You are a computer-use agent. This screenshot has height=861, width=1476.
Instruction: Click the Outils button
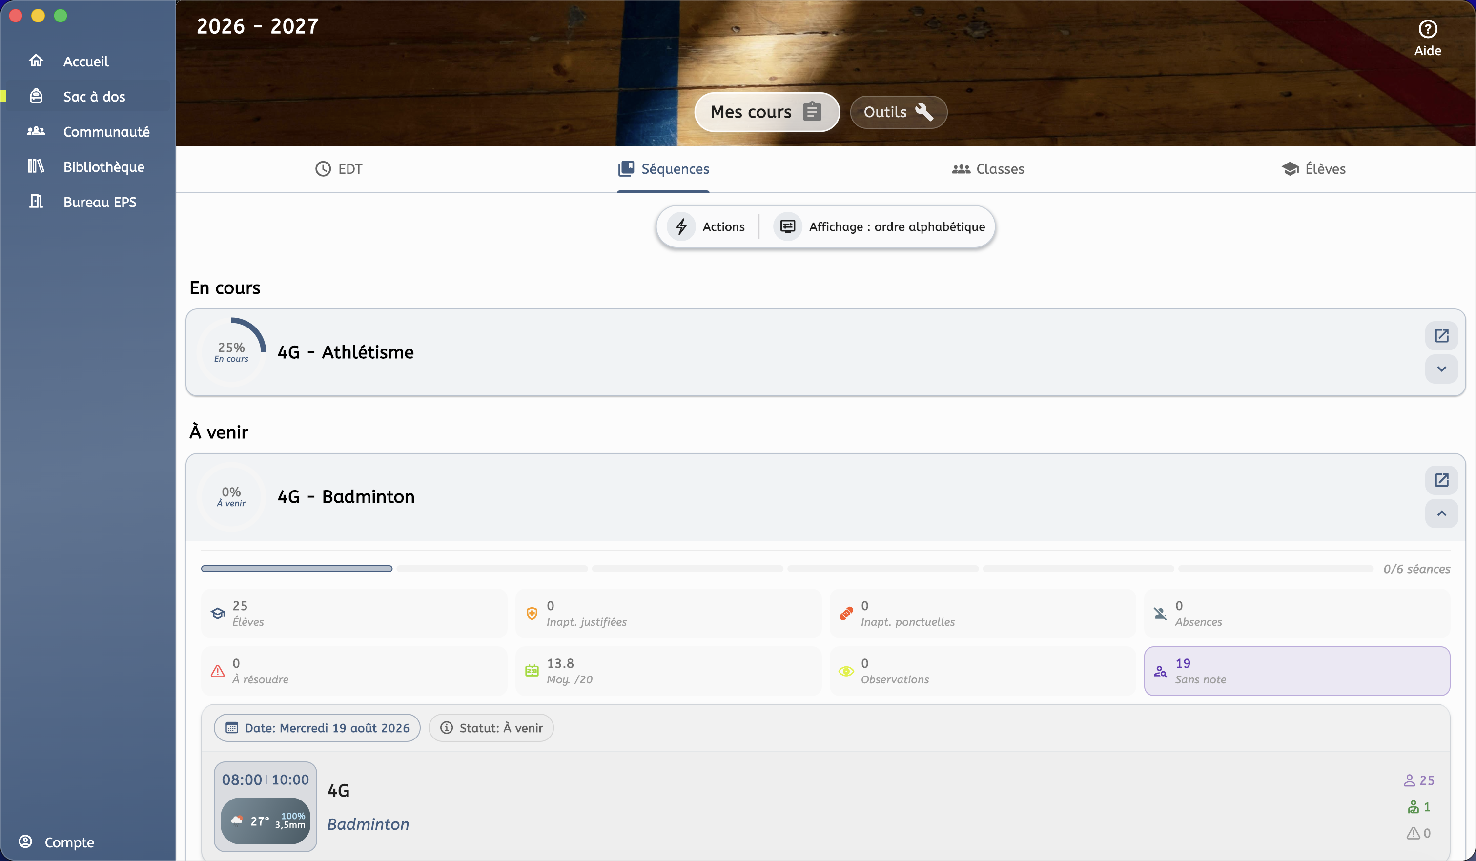tap(899, 112)
